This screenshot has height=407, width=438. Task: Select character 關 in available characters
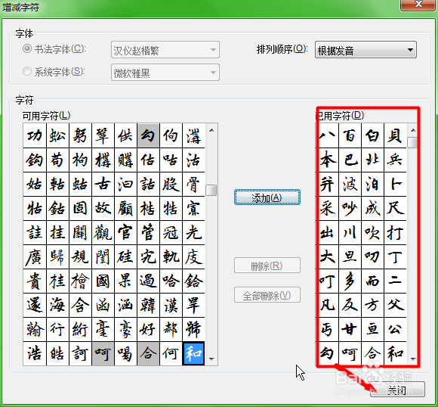point(80,232)
